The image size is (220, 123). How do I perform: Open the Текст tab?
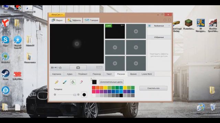(x=109, y=74)
